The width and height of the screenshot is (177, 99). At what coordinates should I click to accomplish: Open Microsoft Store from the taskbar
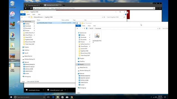click(62, 97)
